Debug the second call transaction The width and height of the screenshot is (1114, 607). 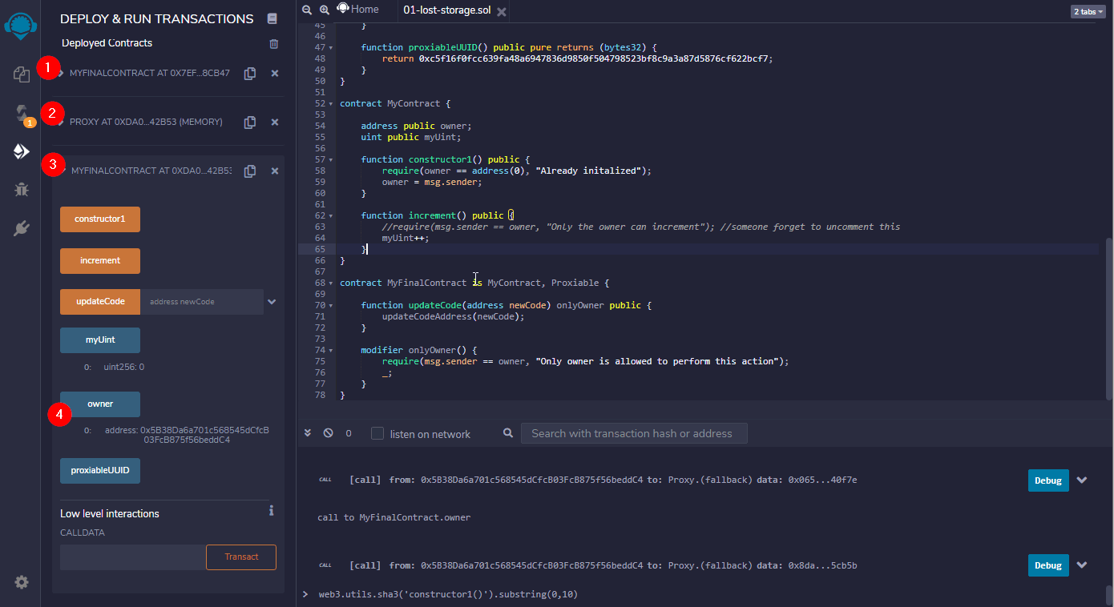click(1048, 565)
